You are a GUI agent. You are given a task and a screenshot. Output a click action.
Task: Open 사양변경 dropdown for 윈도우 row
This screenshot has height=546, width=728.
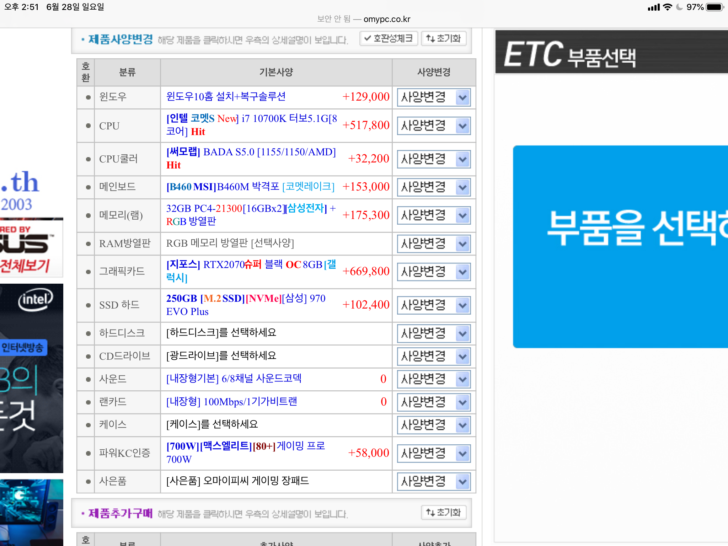[x=434, y=97]
